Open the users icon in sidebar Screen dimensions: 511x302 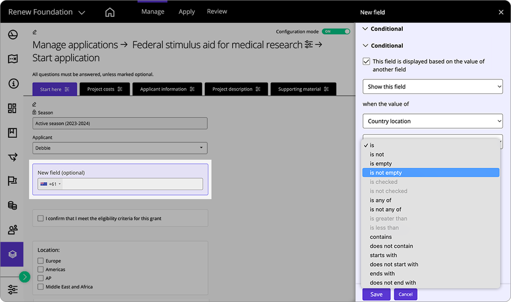coord(13,229)
